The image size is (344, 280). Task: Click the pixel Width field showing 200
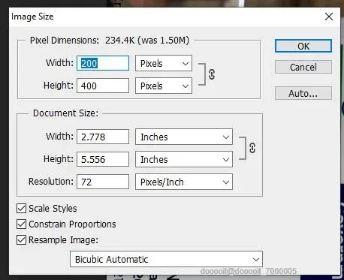pos(103,63)
